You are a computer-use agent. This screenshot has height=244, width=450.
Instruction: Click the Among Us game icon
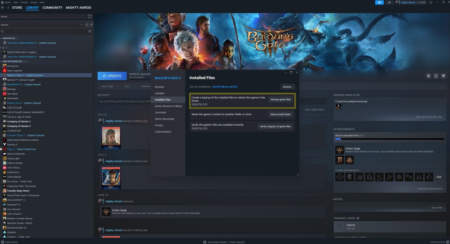click(x=4, y=66)
